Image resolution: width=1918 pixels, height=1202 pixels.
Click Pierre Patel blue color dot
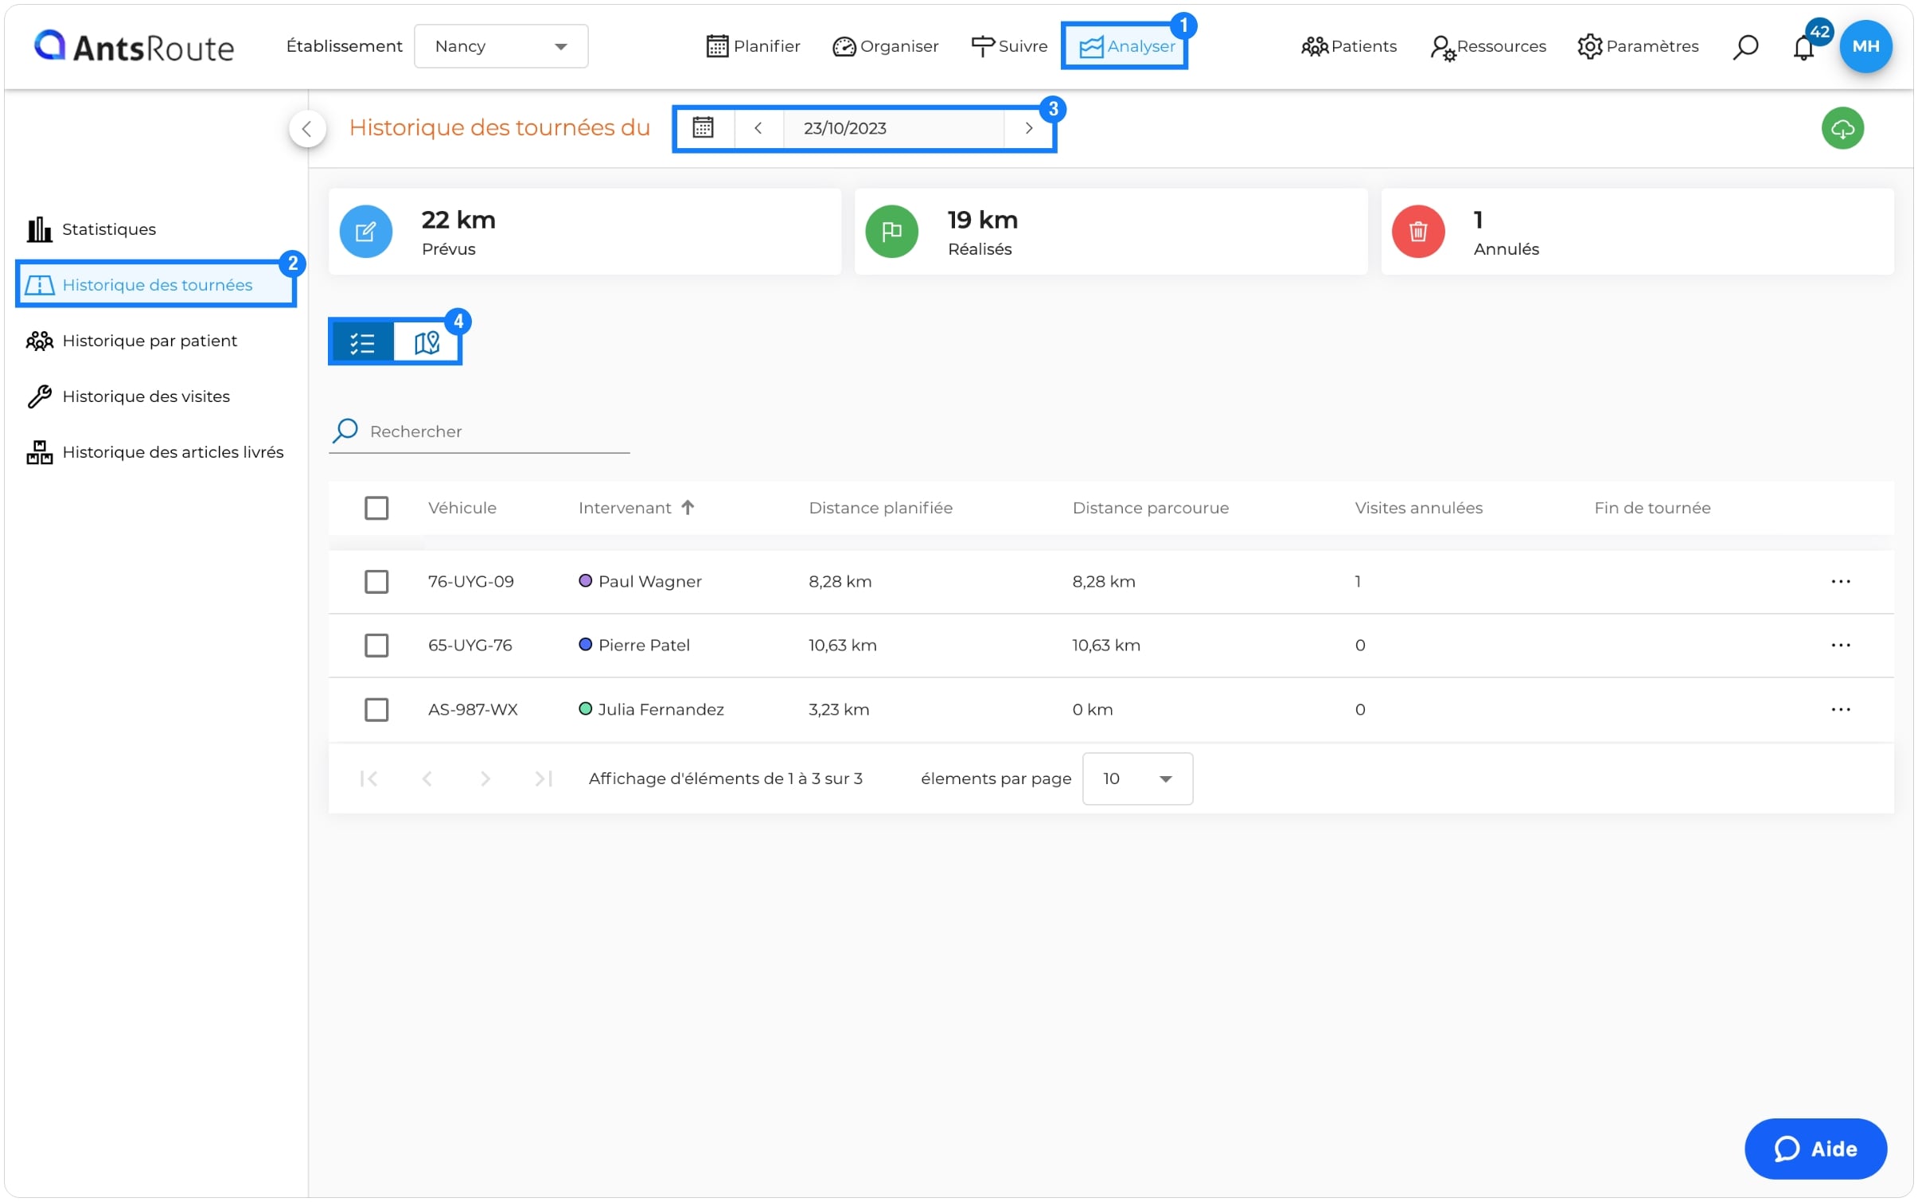(x=585, y=645)
